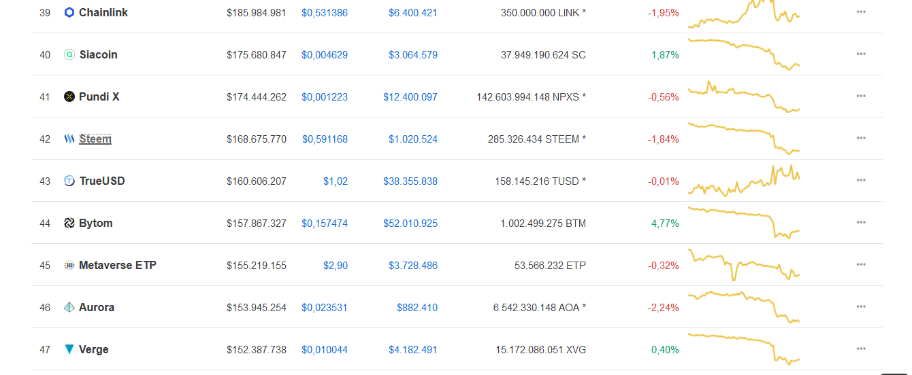Viewport: 912px width, 375px height.
Task: View the Metaverse ETP price sparkline chart
Action: tap(744, 265)
